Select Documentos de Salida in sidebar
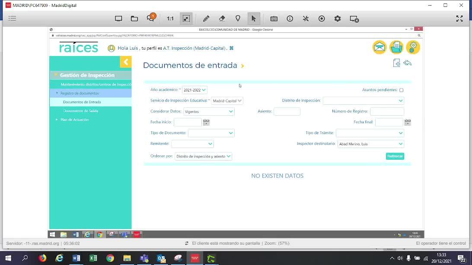The width and height of the screenshot is (472, 265). (x=80, y=111)
